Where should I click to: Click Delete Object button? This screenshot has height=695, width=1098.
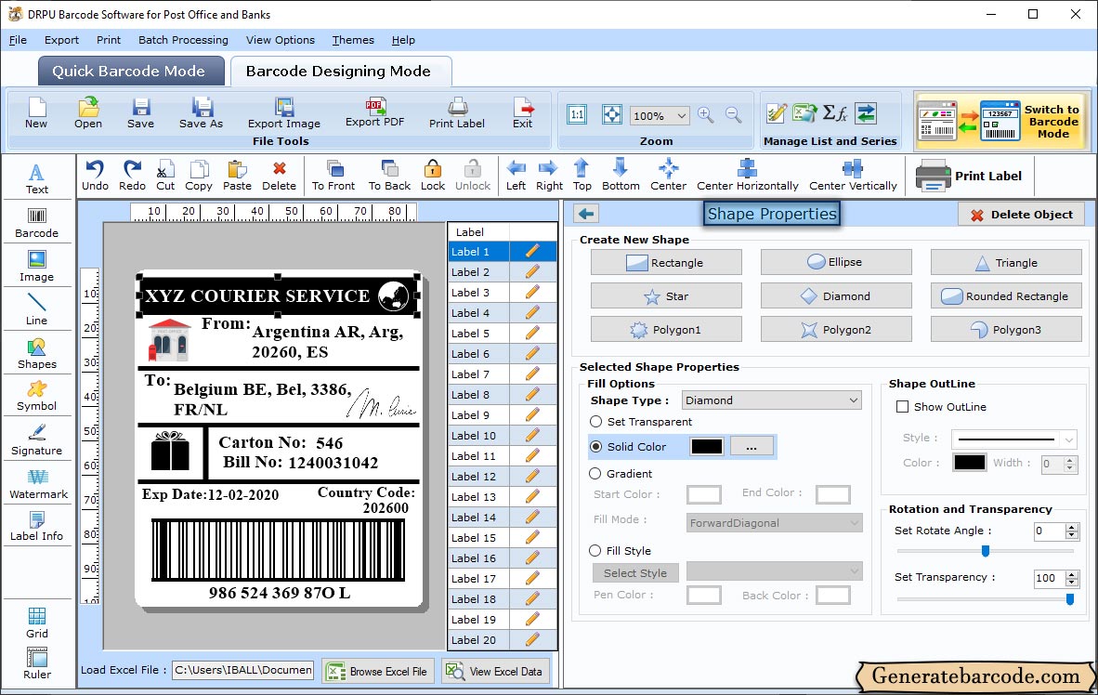click(x=1021, y=215)
